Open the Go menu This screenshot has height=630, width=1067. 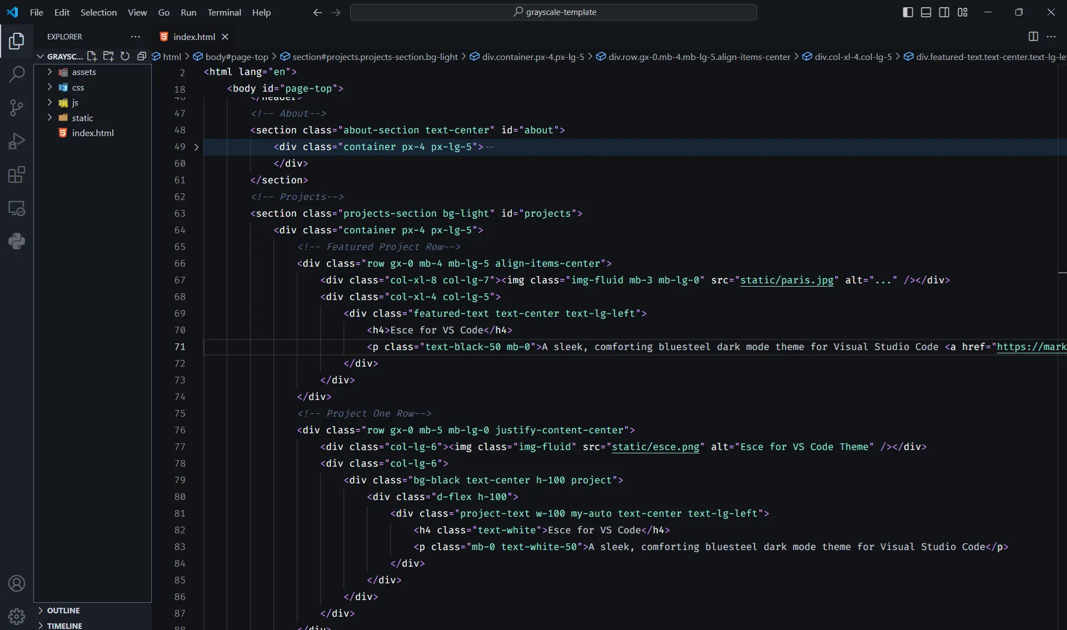click(163, 12)
